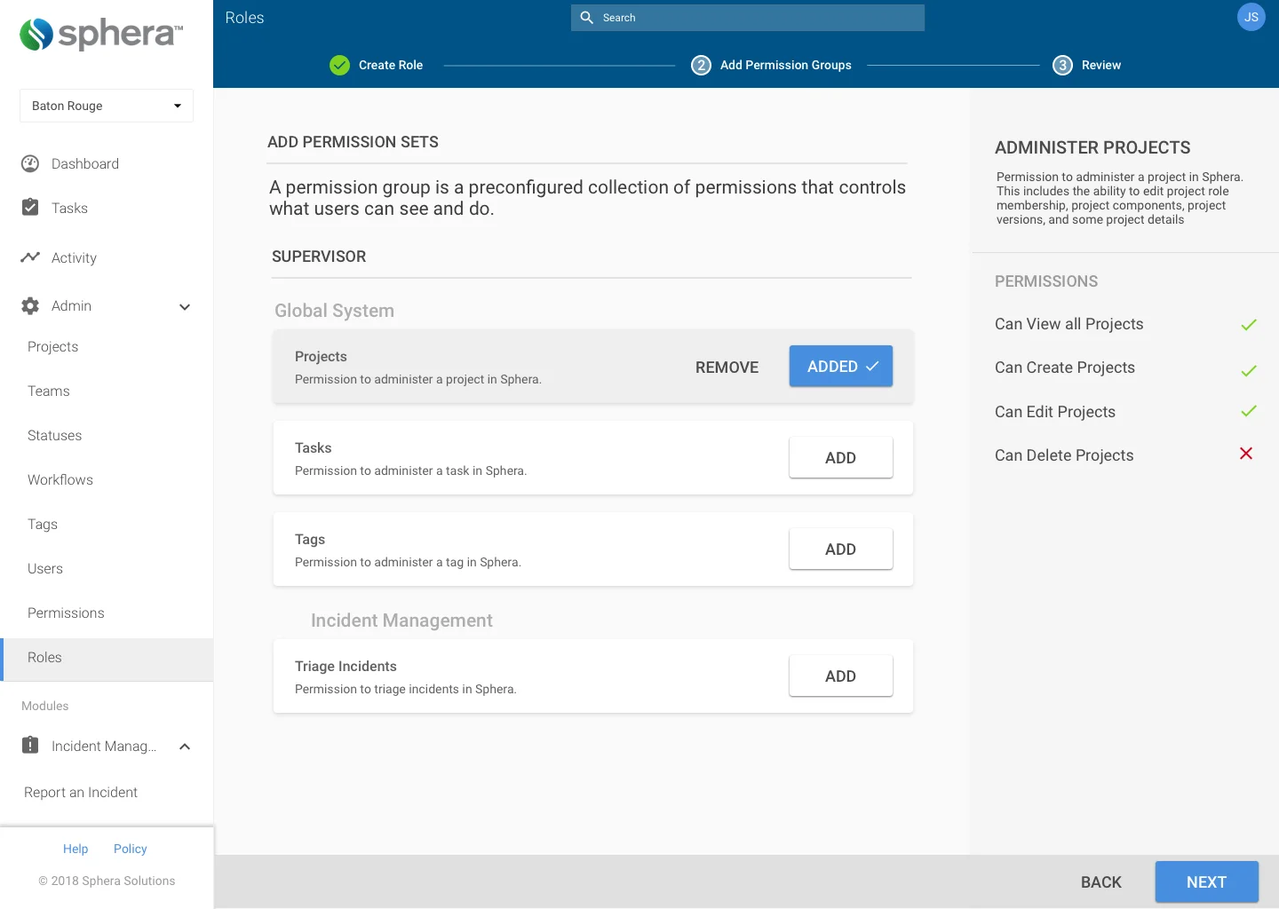Click the Activity trend line icon
This screenshot has height=909, width=1279.
coord(30,257)
